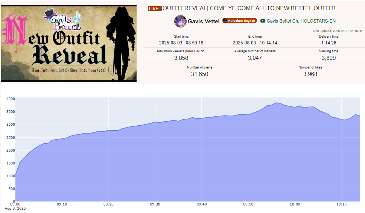
Task: Select the Number of views value 31,650
Action: [199, 74]
